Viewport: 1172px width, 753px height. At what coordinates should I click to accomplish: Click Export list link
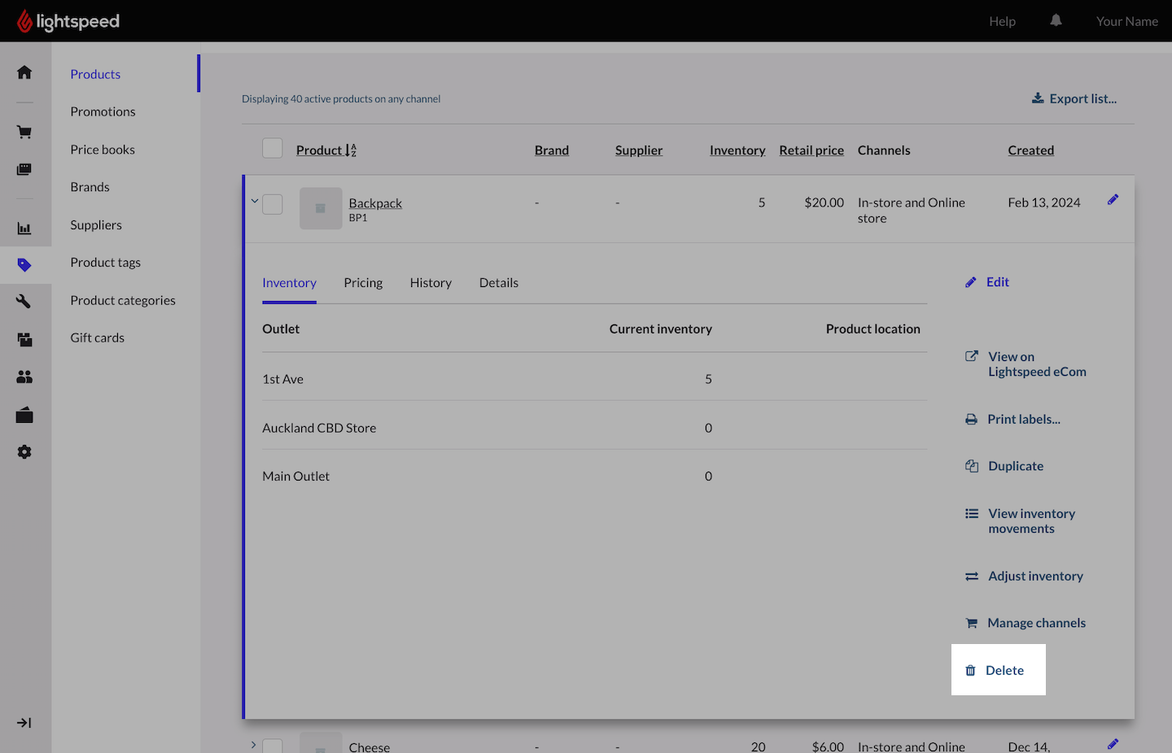[1074, 98]
